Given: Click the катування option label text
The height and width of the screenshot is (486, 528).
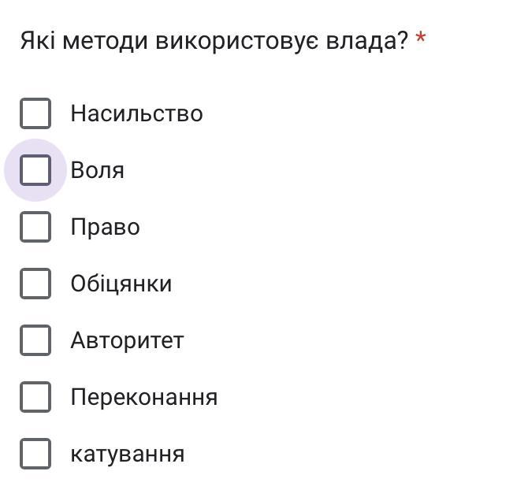Looking at the screenshot, I should [128, 454].
